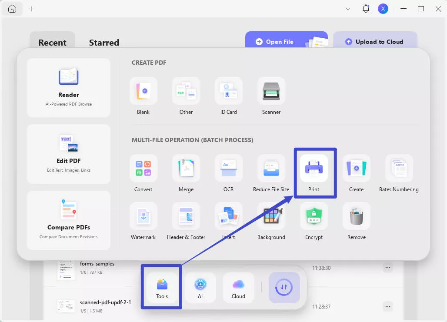Open Reduce File Size tool
447x322 pixels.
pyautogui.click(x=271, y=169)
